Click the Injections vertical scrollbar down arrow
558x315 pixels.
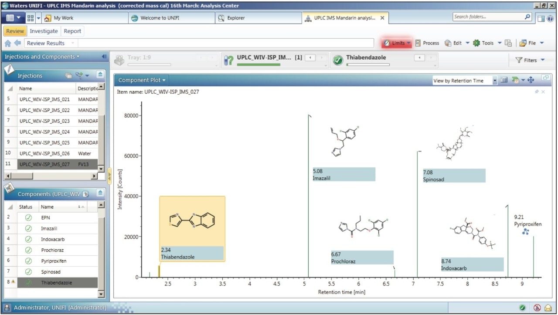[x=102, y=169]
